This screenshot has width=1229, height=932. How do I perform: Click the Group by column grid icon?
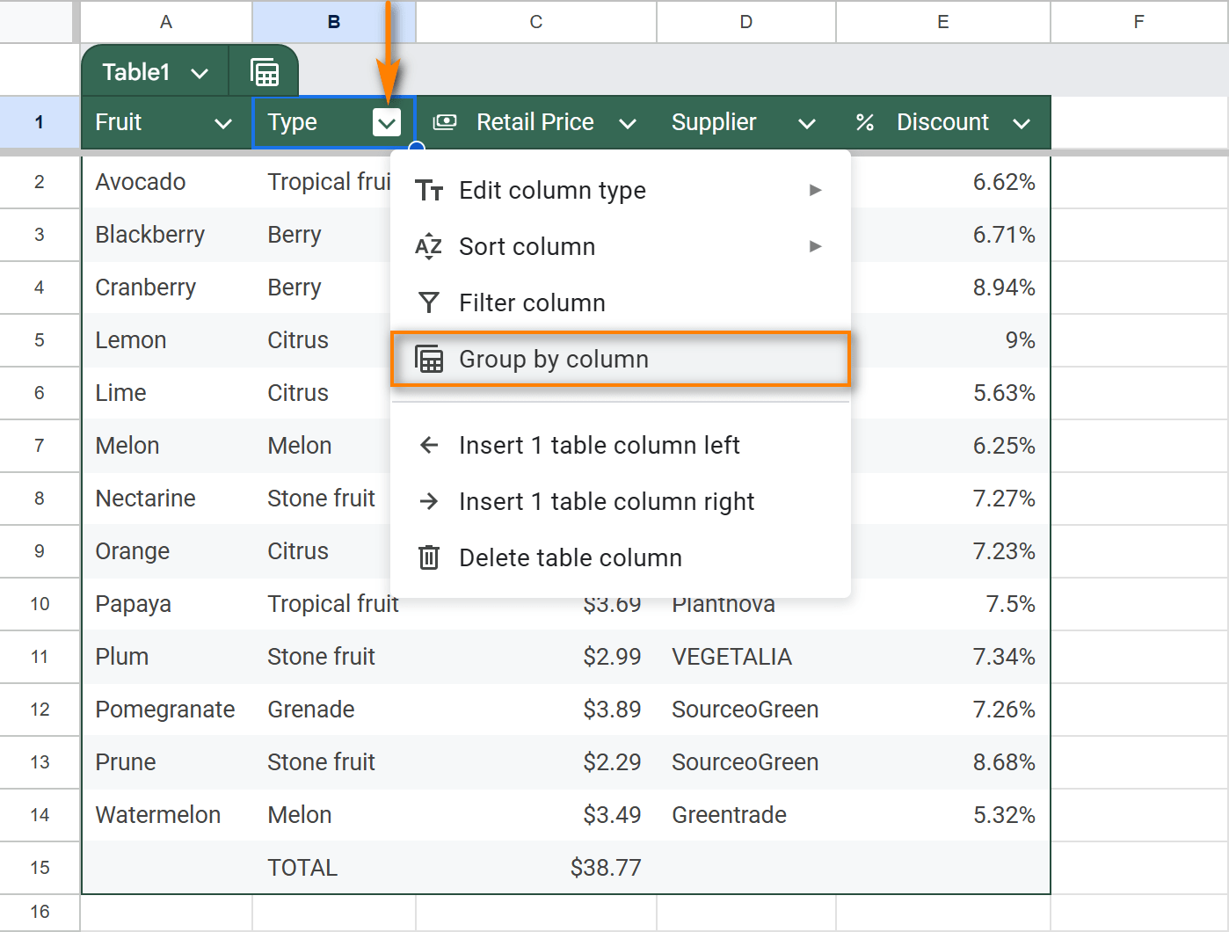(x=428, y=359)
